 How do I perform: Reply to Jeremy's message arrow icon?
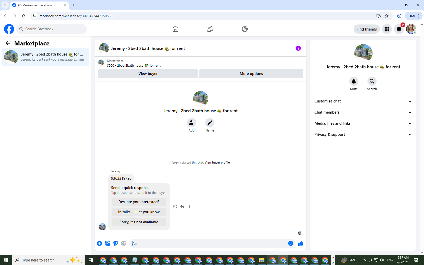182,206
